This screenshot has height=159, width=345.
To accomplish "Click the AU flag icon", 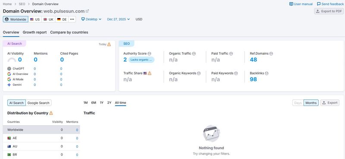I will (x=9, y=147).
